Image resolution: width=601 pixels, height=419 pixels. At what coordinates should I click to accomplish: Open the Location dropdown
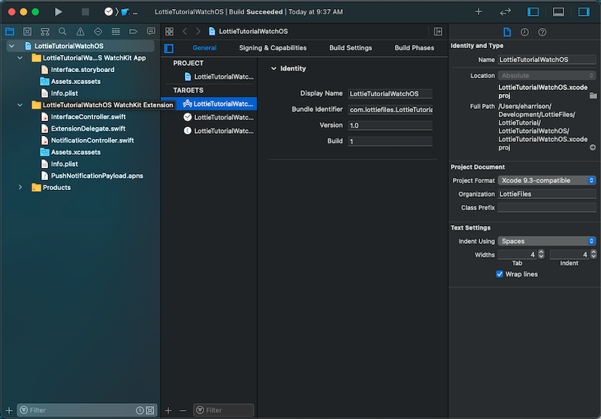coord(547,75)
